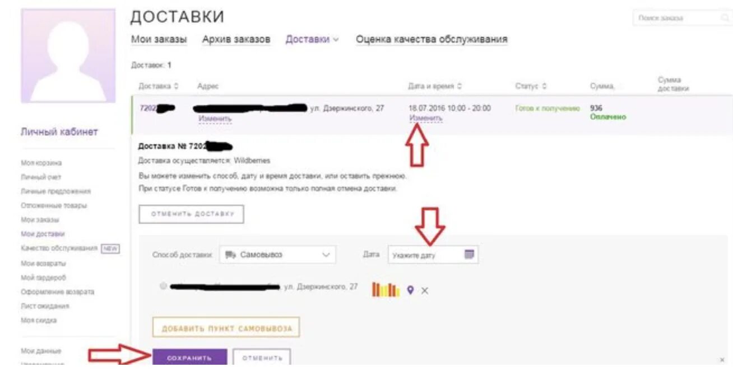
Task: Open the Архив заказов tab
Action: pyautogui.click(x=236, y=39)
